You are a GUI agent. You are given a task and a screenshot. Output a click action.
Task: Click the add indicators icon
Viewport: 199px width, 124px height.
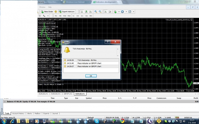pyautogui.click(x=115, y=12)
